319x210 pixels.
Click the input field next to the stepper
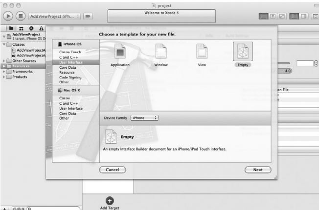pyautogui.click(x=305, y=63)
